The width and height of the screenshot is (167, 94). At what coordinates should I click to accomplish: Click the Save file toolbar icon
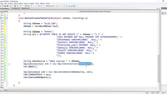(x=5, y=6)
